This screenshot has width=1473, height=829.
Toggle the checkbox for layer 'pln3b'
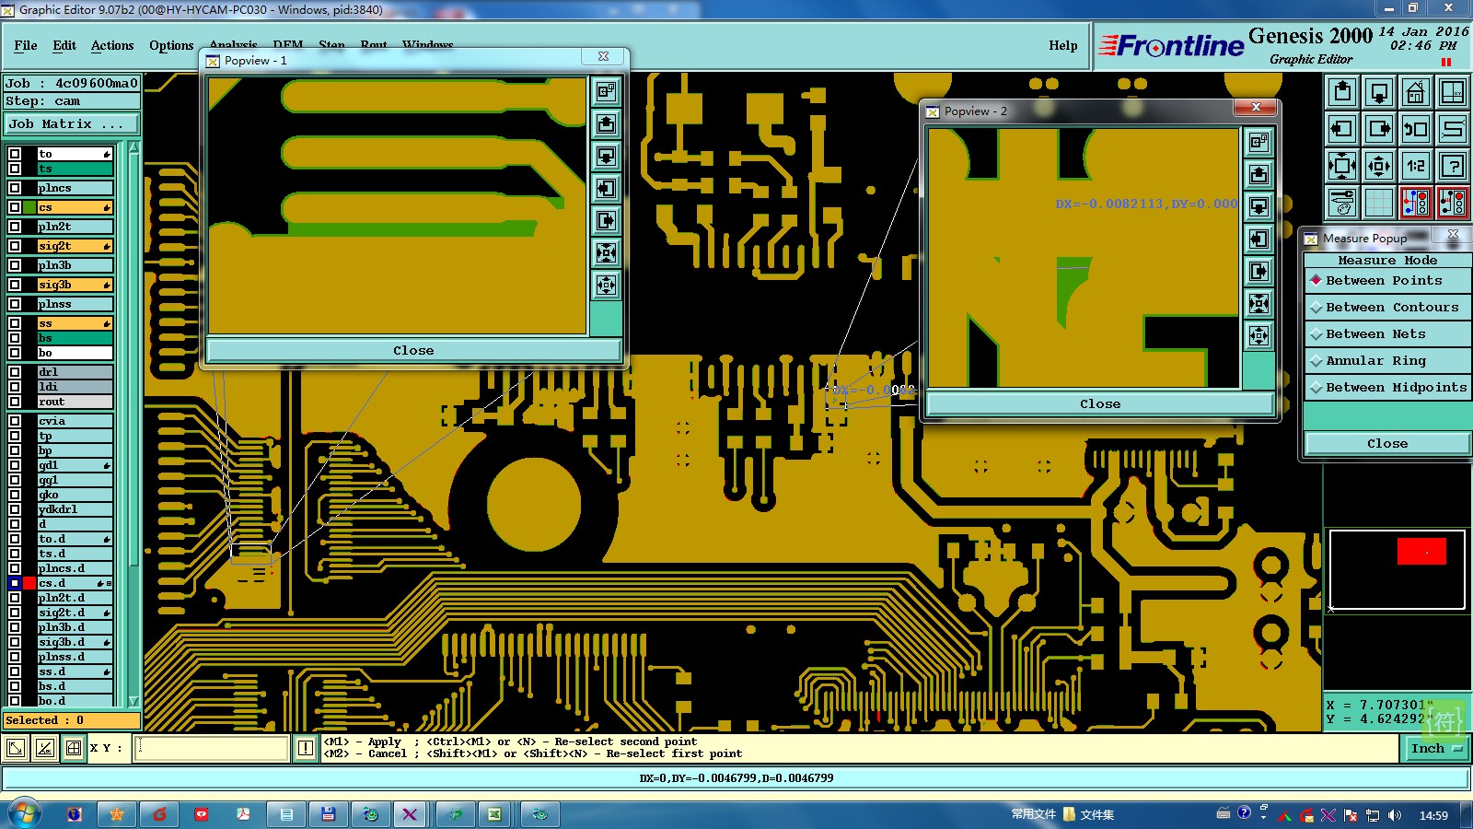[15, 265]
